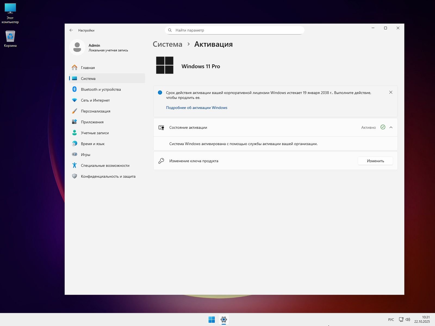Click the Find a setting search field
The height and width of the screenshot is (326, 435).
pyautogui.click(x=234, y=30)
